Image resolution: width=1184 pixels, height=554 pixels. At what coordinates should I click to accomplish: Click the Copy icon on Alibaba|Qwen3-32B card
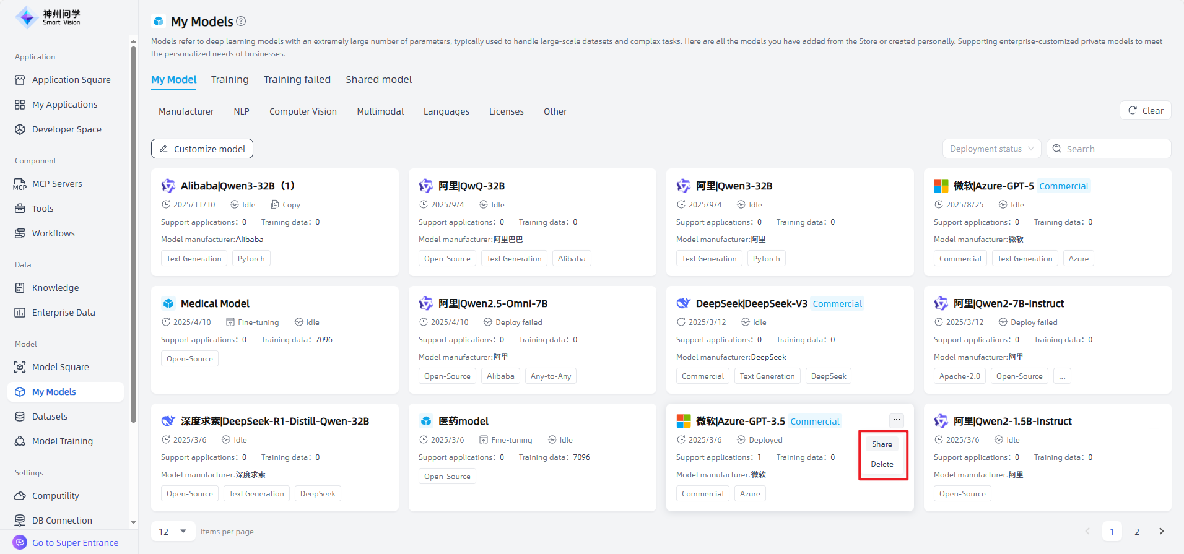[275, 204]
